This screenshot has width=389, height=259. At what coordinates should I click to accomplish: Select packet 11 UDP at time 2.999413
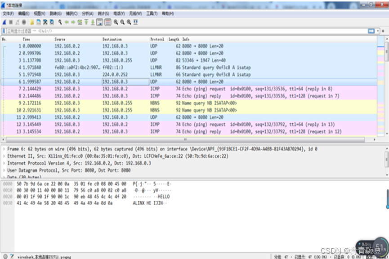(x=189, y=117)
